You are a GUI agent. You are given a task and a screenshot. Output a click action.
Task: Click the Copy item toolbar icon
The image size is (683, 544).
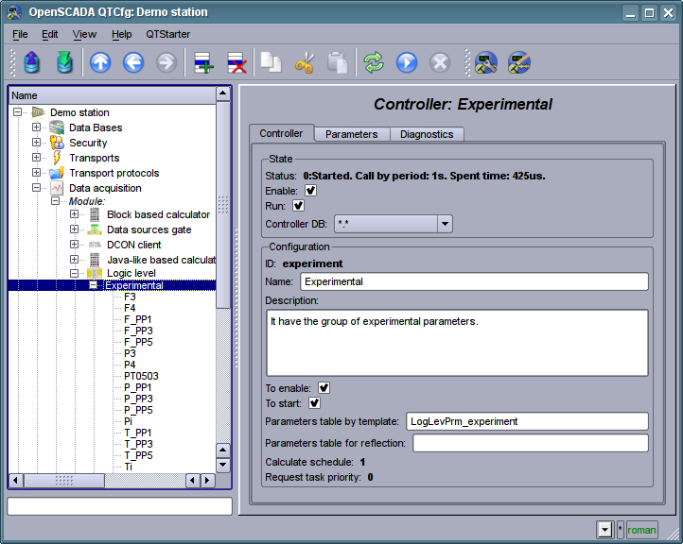click(271, 62)
